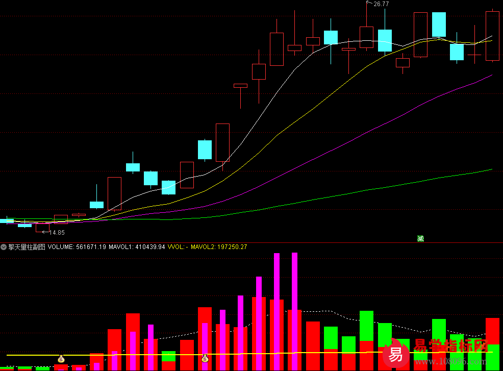The image size is (503, 371).
Task: Select the candlestick at the 26.77 high
Action: pos(366,37)
